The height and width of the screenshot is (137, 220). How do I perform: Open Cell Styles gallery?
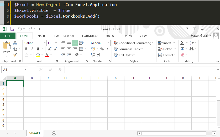pyautogui.click(x=124, y=55)
